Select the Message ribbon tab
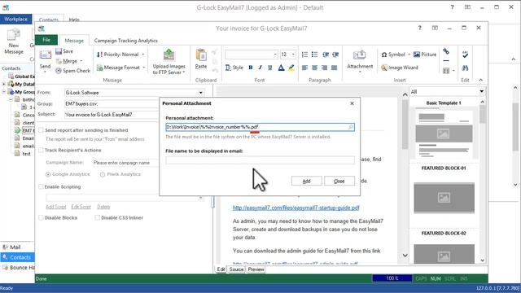Image resolution: width=521 pixels, height=293 pixels. click(74, 41)
